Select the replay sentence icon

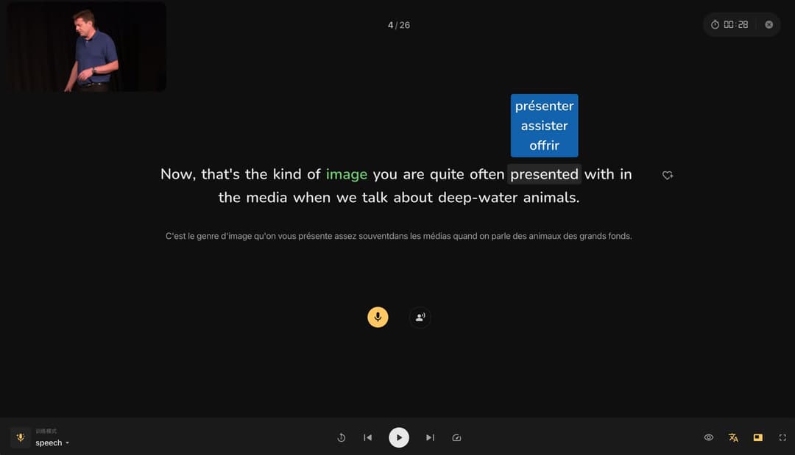tap(341, 437)
